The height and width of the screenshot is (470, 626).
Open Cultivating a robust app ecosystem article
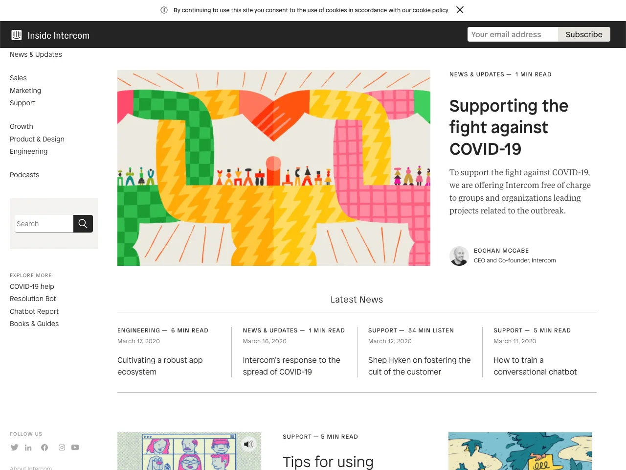160,366
